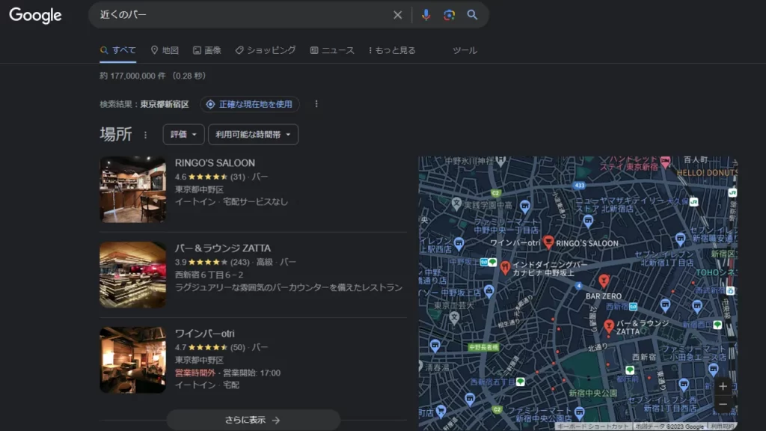
Task: Clear the search box with X icon
Action: tap(398, 15)
